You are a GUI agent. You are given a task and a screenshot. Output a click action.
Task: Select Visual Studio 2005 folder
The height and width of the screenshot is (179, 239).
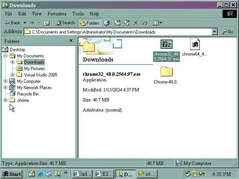pos(41,75)
